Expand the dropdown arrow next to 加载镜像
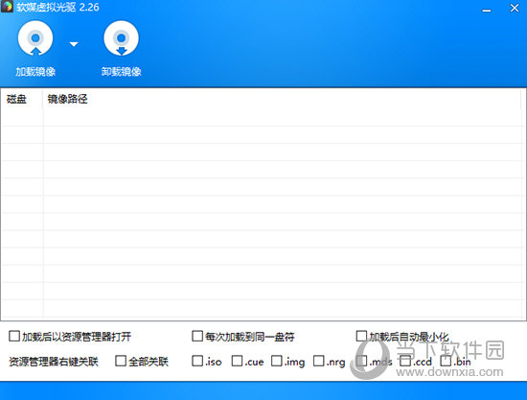 point(74,44)
